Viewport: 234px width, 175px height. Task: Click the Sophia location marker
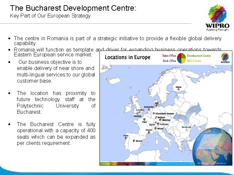tap(149, 132)
